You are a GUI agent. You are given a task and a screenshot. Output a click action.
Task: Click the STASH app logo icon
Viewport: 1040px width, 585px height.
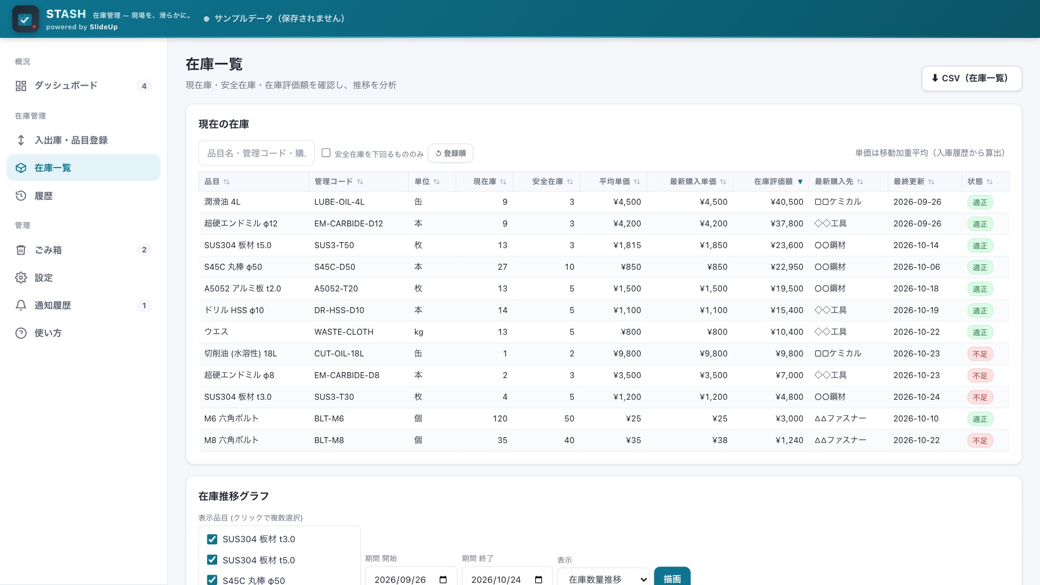pos(25,19)
